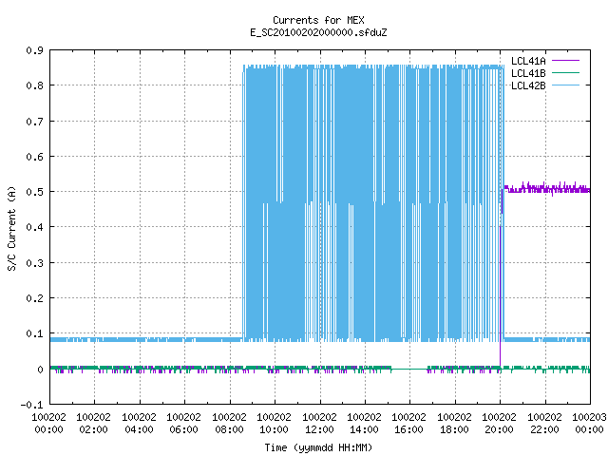
Task: Click the LCL41A legend label
Action: tap(528, 61)
